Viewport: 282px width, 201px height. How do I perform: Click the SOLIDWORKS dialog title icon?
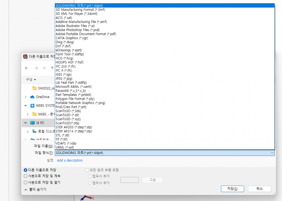[25, 56]
